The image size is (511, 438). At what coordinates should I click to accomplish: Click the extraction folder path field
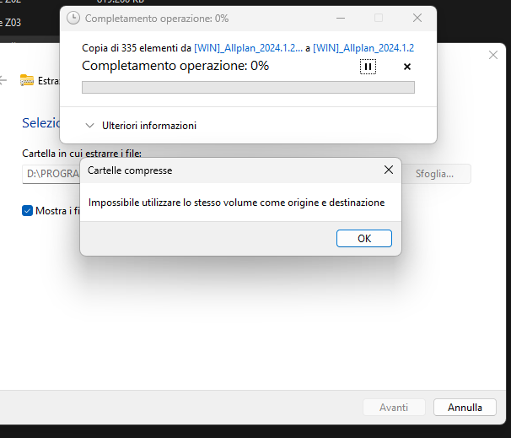click(x=51, y=174)
